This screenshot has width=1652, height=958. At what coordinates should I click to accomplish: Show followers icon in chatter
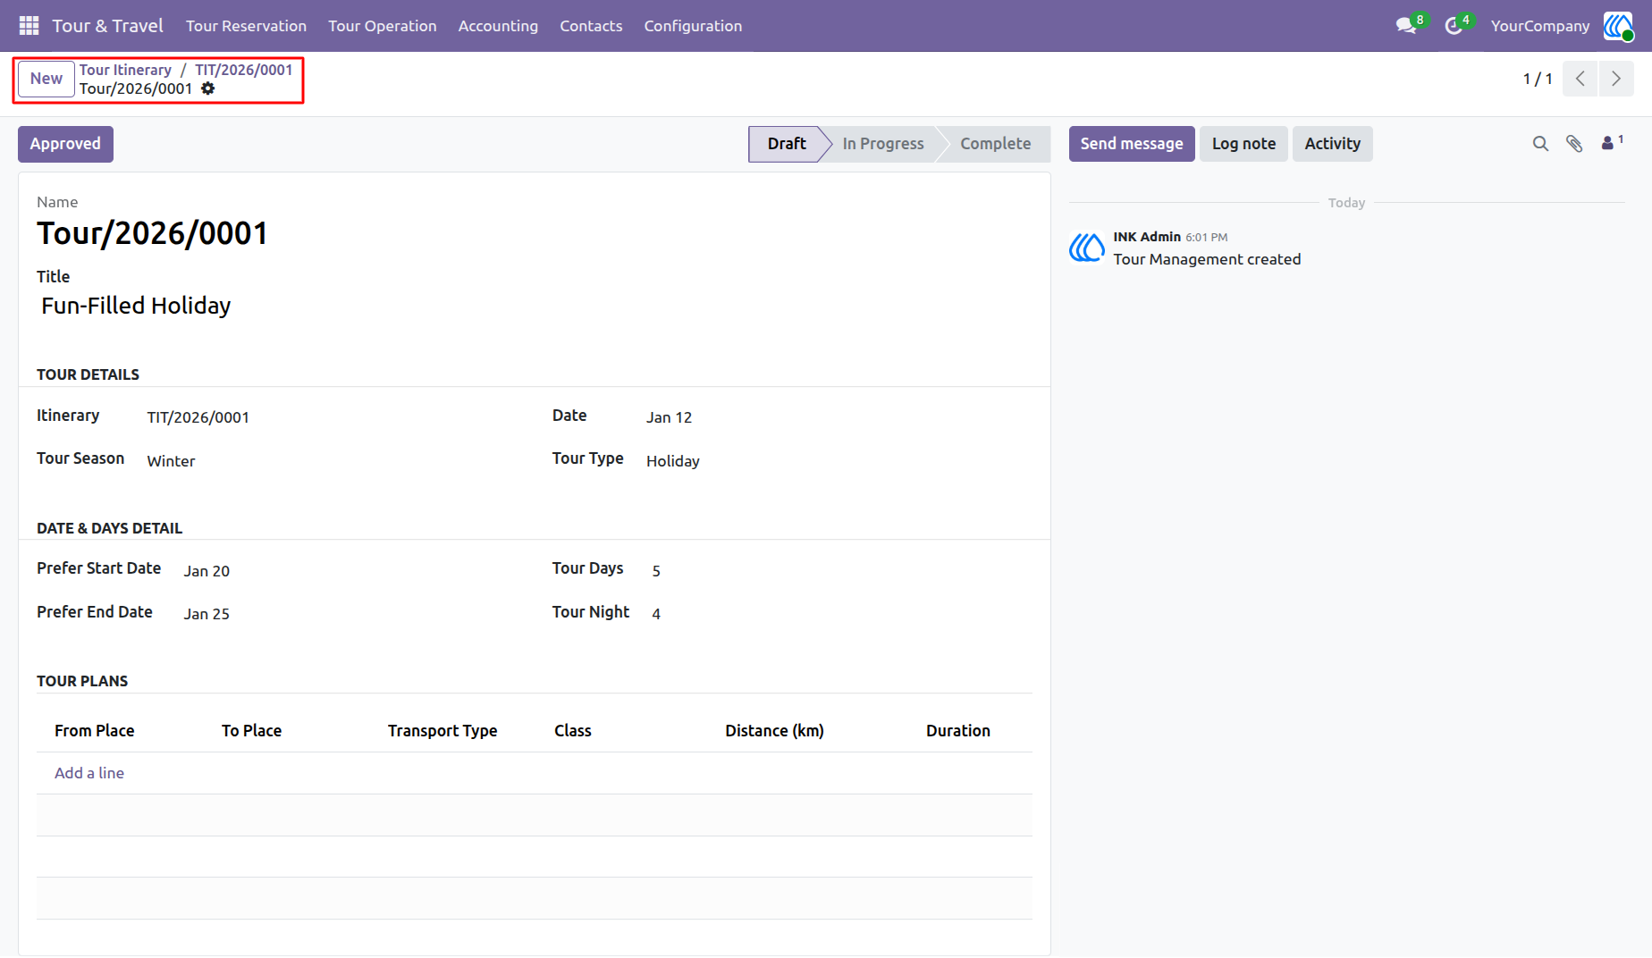click(x=1612, y=143)
